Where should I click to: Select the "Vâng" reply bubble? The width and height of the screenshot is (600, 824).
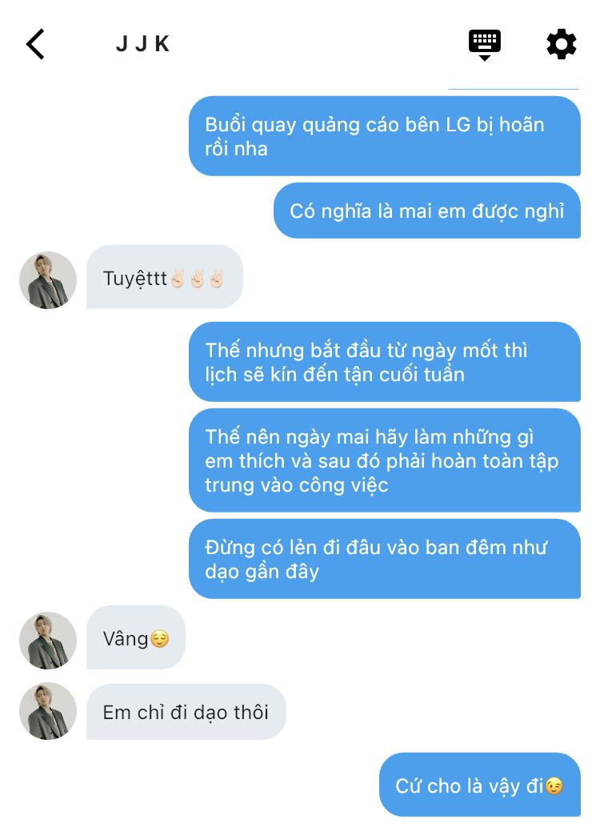pyautogui.click(x=136, y=637)
